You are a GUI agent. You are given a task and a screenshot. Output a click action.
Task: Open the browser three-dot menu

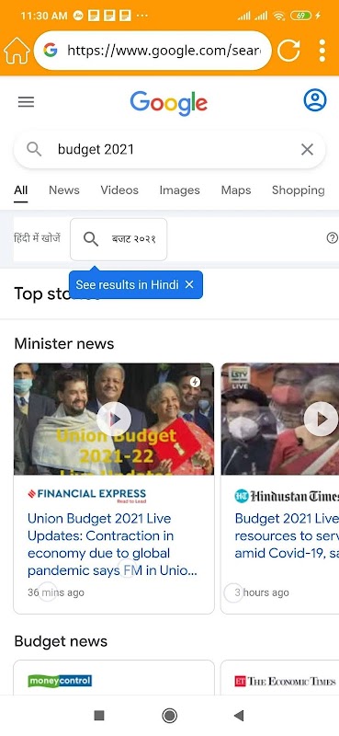322,51
